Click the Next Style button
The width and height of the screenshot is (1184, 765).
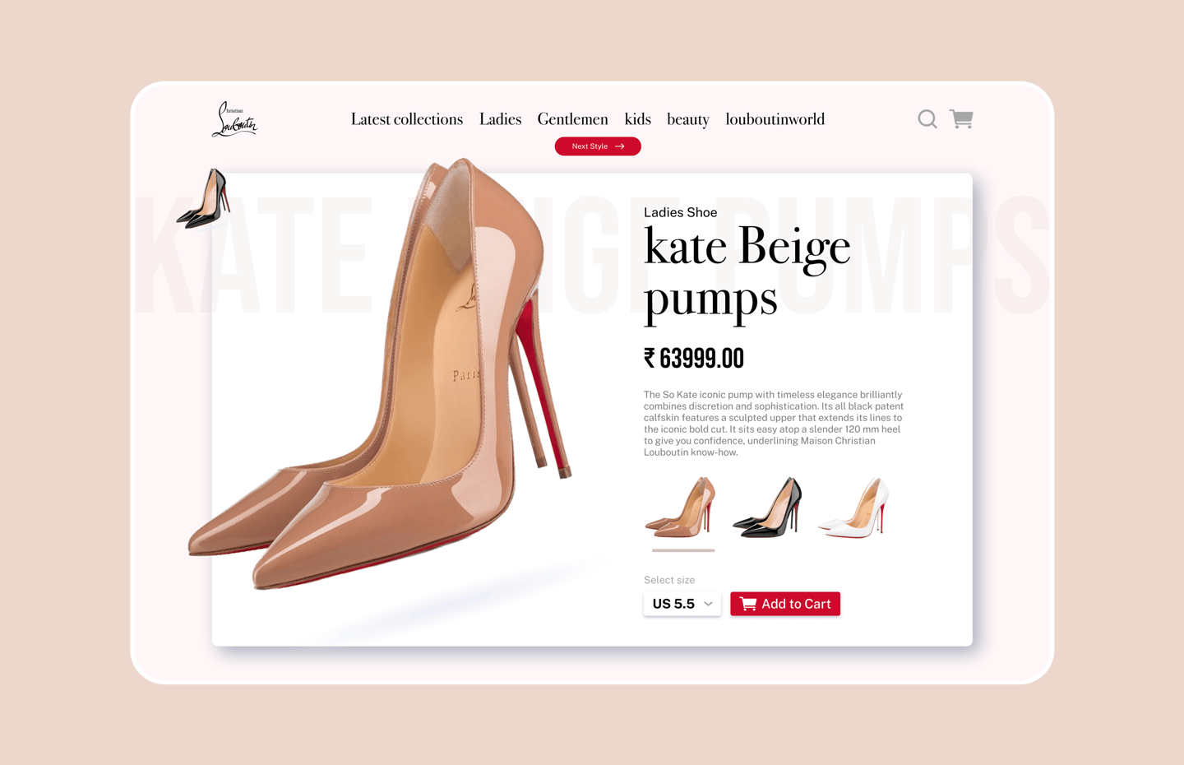[x=598, y=146]
